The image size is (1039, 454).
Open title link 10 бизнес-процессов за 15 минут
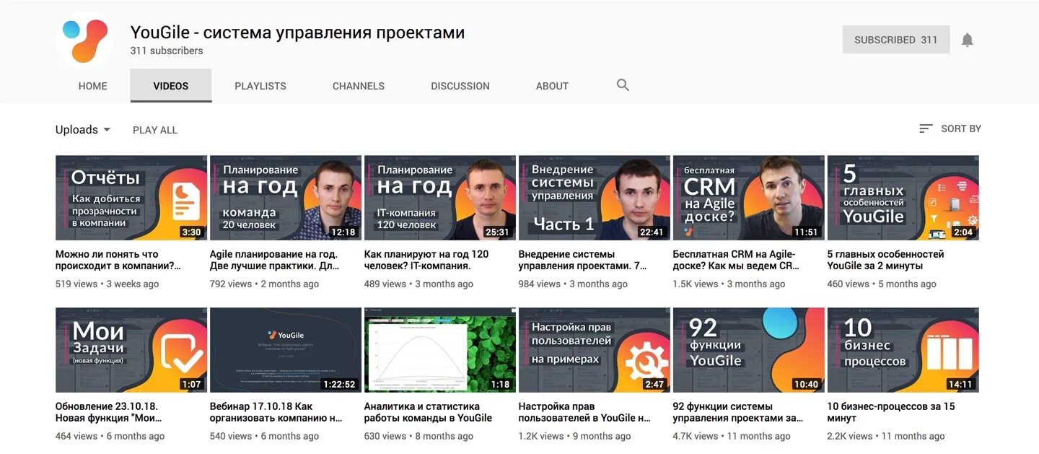pyautogui.click(x=891, y=412)
